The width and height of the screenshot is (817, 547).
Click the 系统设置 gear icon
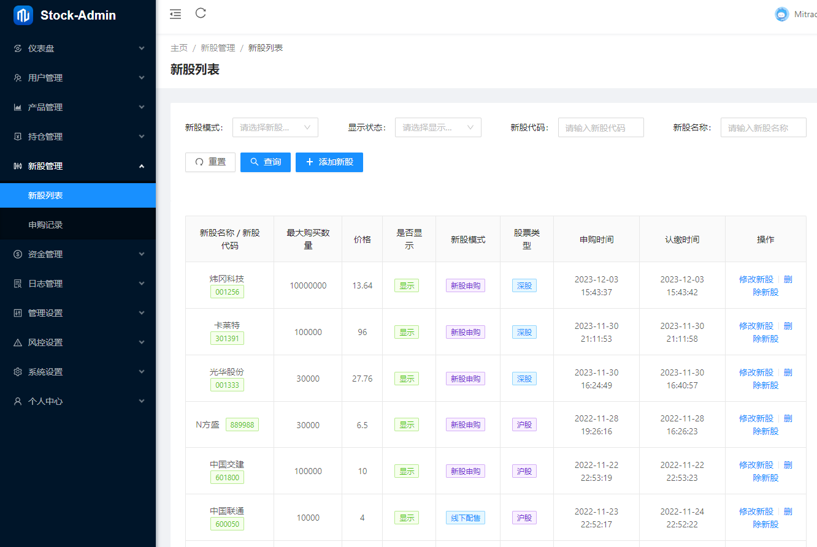coord(18,372)
